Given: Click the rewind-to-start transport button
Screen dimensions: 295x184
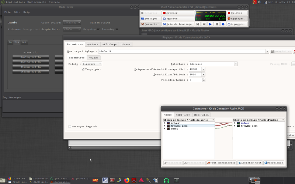Looking at the screenshot, I should [198, 24].
